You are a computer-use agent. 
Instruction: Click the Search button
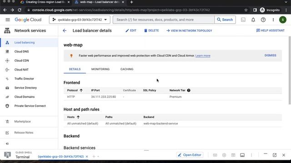tap(225, 19)
